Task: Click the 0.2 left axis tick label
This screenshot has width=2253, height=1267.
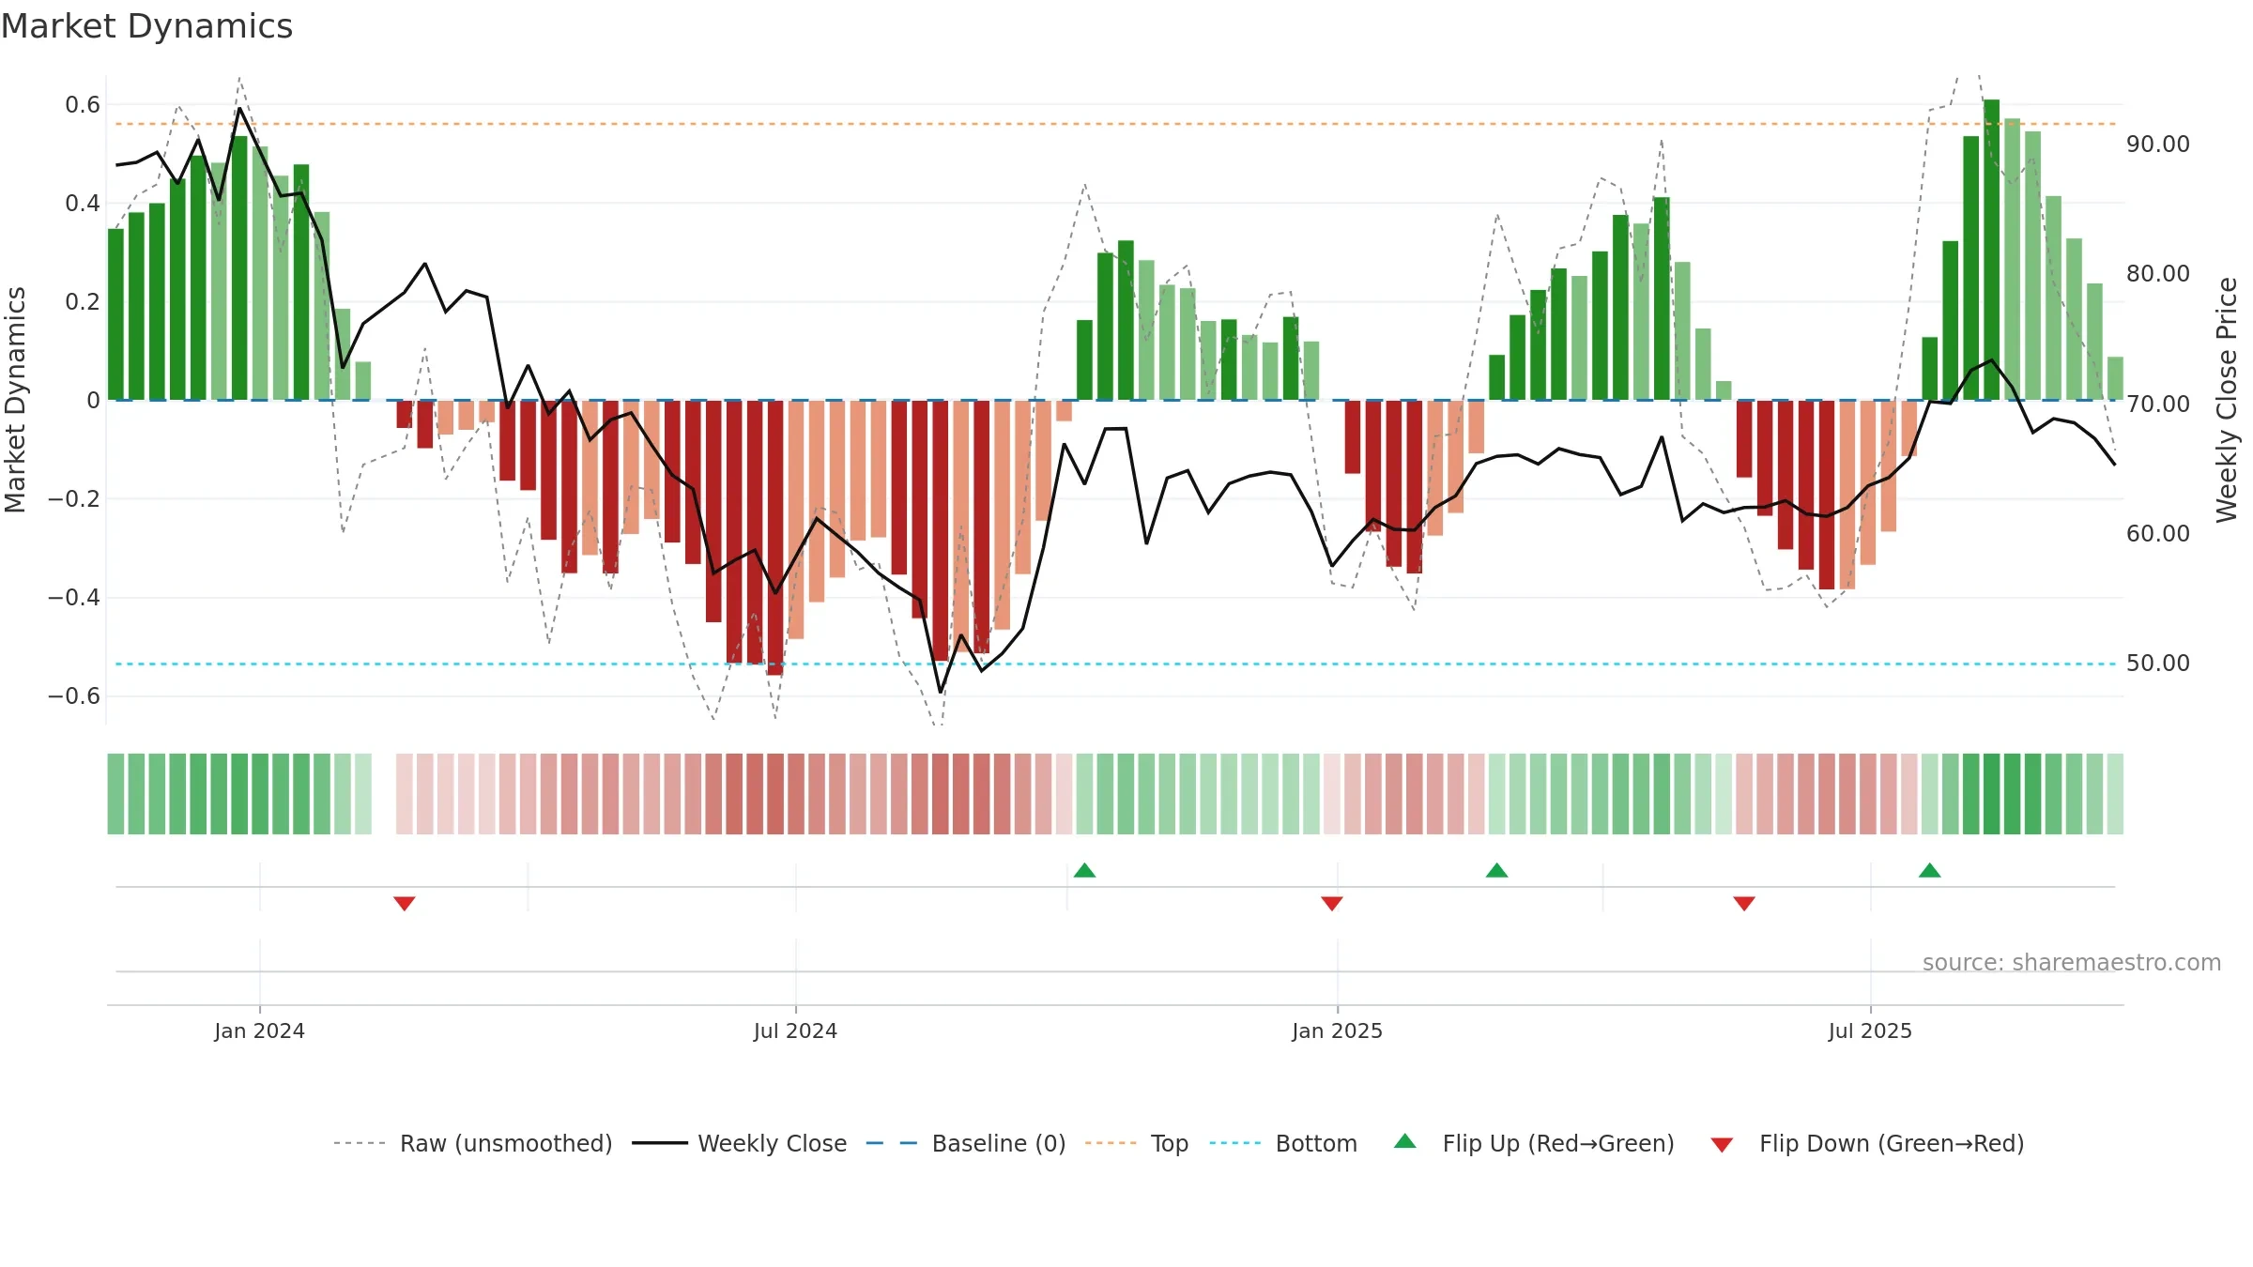Action: (x=83, y=301)
